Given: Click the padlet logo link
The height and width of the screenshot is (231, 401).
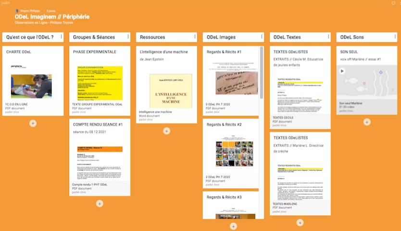Looking at the screenshot, I should coord(5,3).
